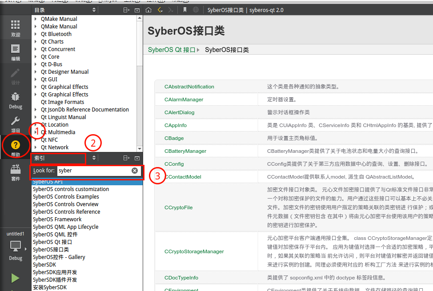Expand the Qt Charts tree node
The height and width of the screenshot is (291, 433).
point(36,42)
